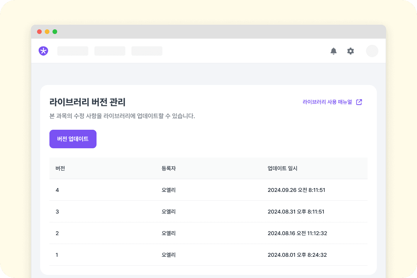Close the window with red button
Viewport: 417px width, 278px height.
(39, 32)
